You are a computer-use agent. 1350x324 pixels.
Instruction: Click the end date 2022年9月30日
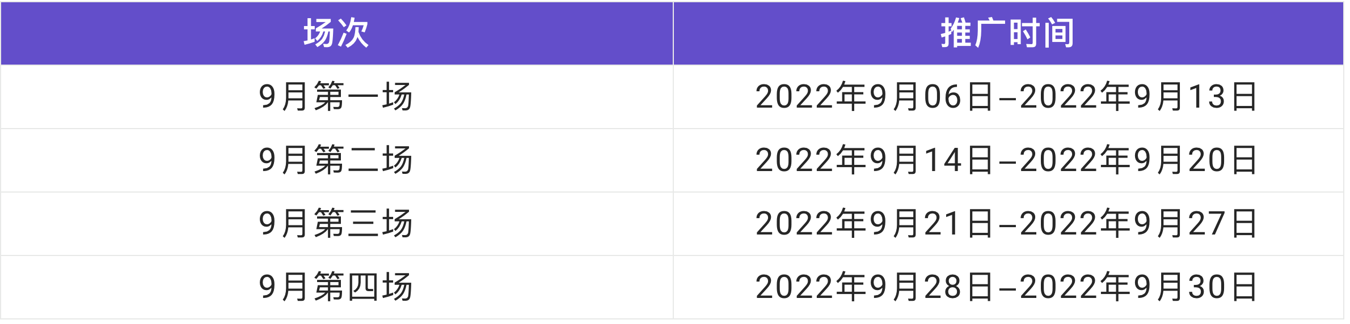click(x=1138, y=287)
